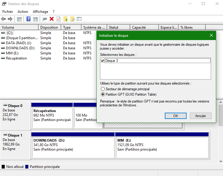The height and width of the screenshot is (176, 223).
Task: Click the show/hide console tree icon
Action: tap(19, 19)
